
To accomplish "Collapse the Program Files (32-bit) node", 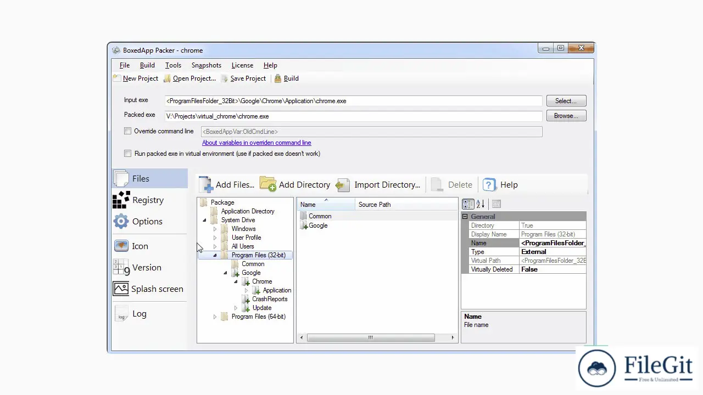I will click(x=215, y=255).
